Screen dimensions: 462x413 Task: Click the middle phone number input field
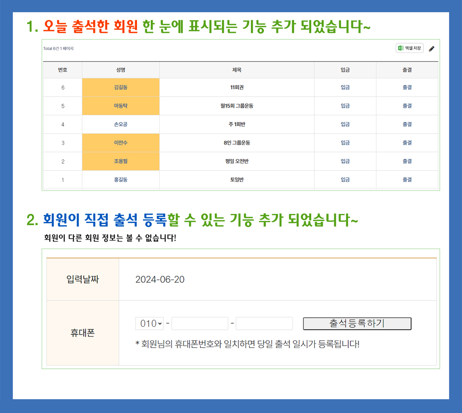point(200,324)
